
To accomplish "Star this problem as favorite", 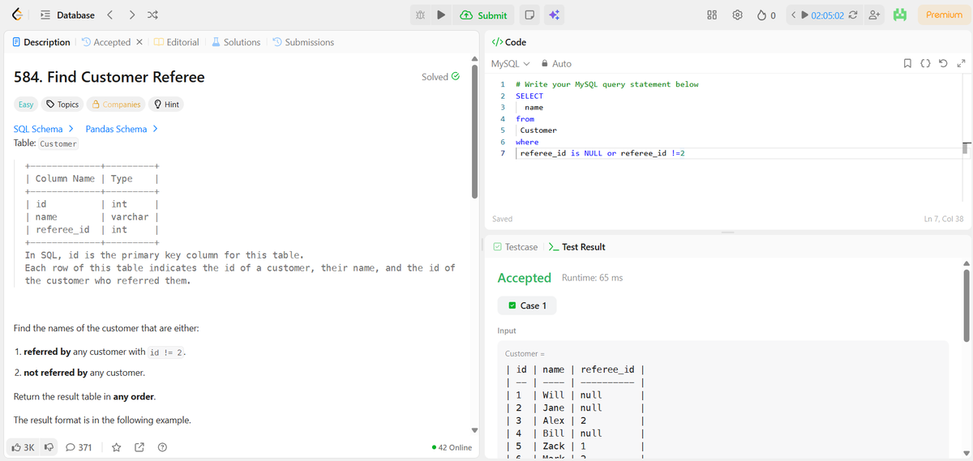I will (117, 447).
